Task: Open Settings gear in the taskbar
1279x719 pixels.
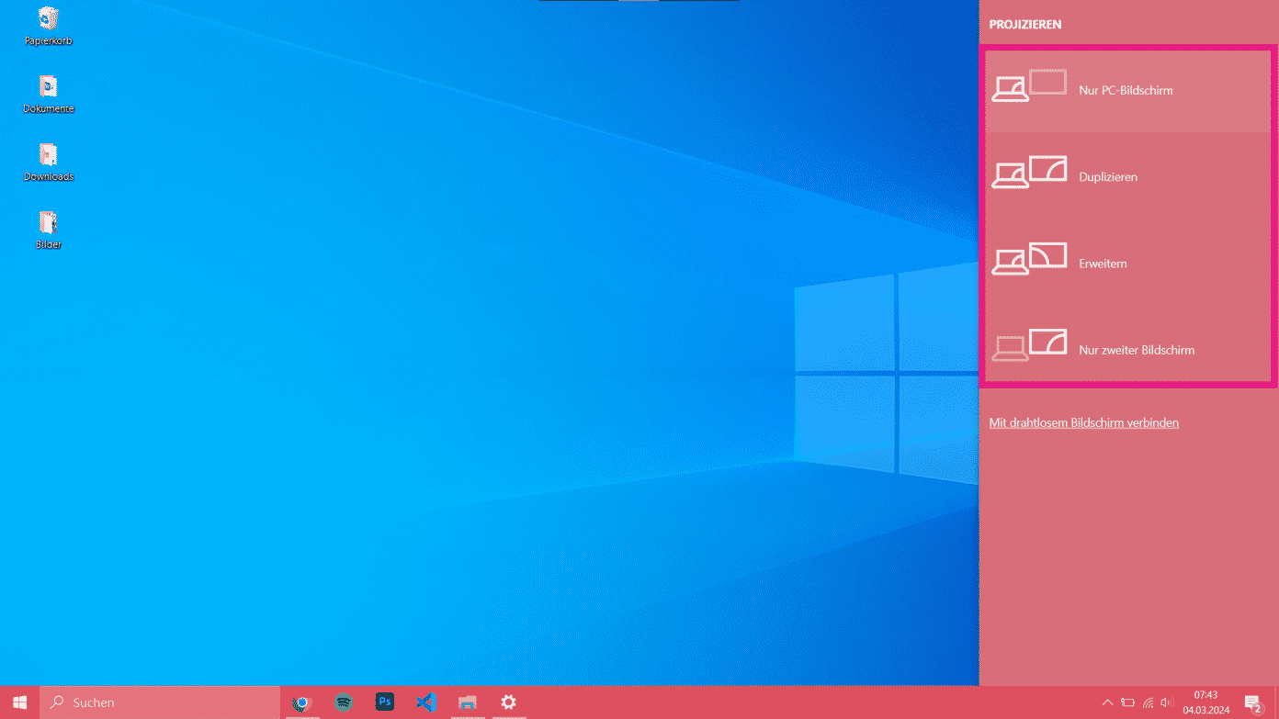Action: click(508, 702)
